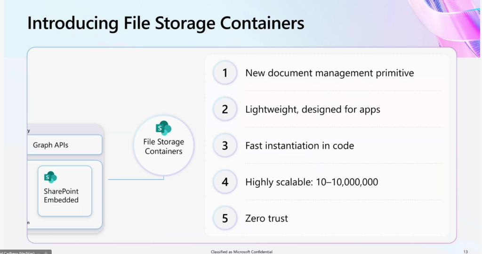The width and height of the screenshot is (482, 254).
Task: Click the File Storage Containers circle label
Action: 164,146
